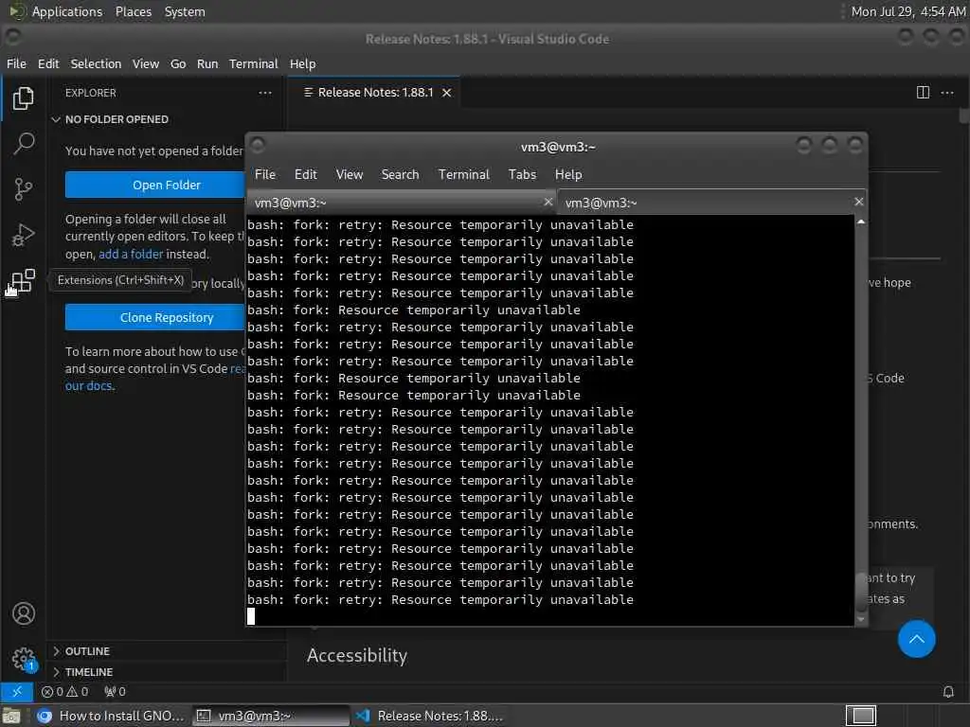The width and height of the screenshot is (970, 727).
Task: Open the Places menu in the top panel
Action: click(133, 11)
